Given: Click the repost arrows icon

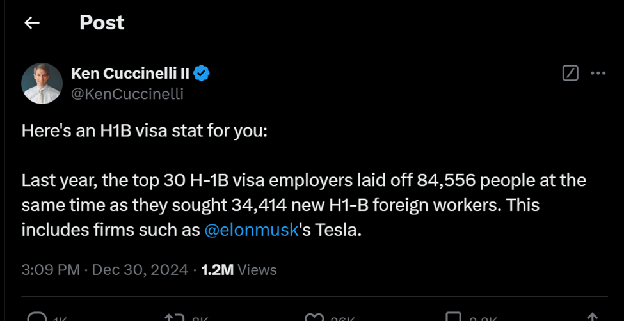Looking at the screenshot, I should pos(174,317).
